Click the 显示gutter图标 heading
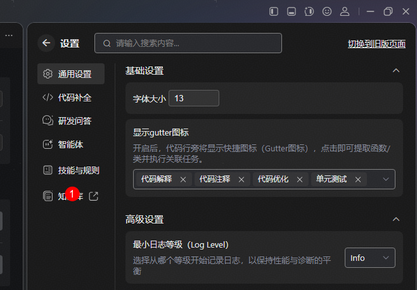Image resolution: width=417 pixels, height=290 pixels. (x=161, y=132)
